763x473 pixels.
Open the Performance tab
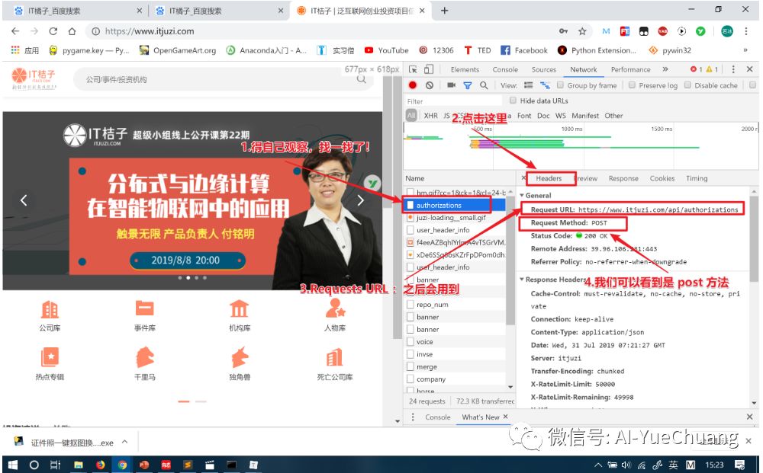pyautogui.click(x=631, y=69)
